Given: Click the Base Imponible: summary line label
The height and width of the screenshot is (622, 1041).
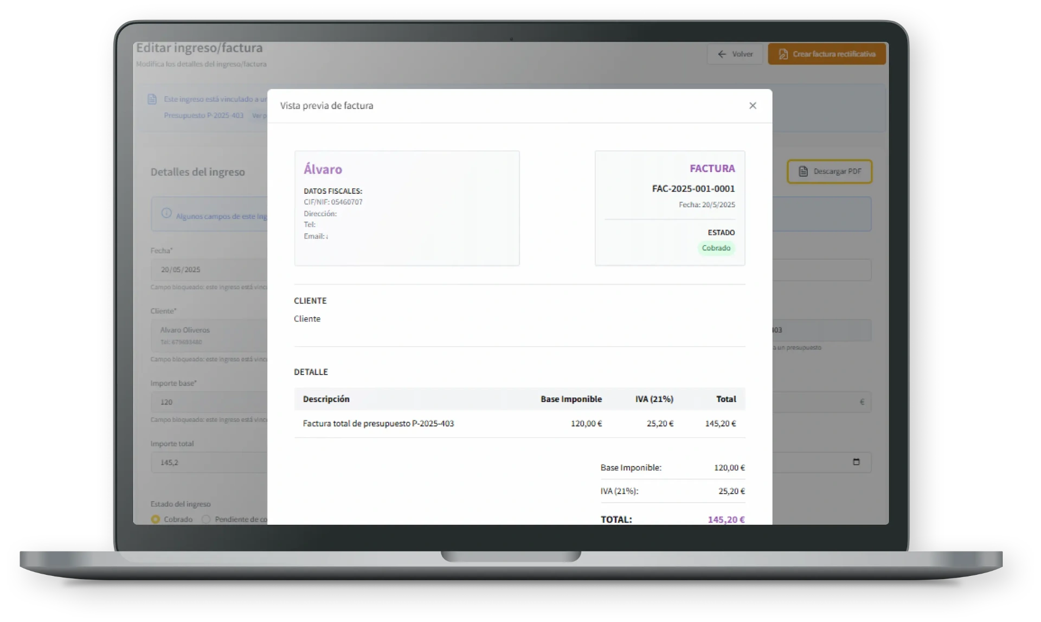Looking at the screenshot, I should point(631,467).
